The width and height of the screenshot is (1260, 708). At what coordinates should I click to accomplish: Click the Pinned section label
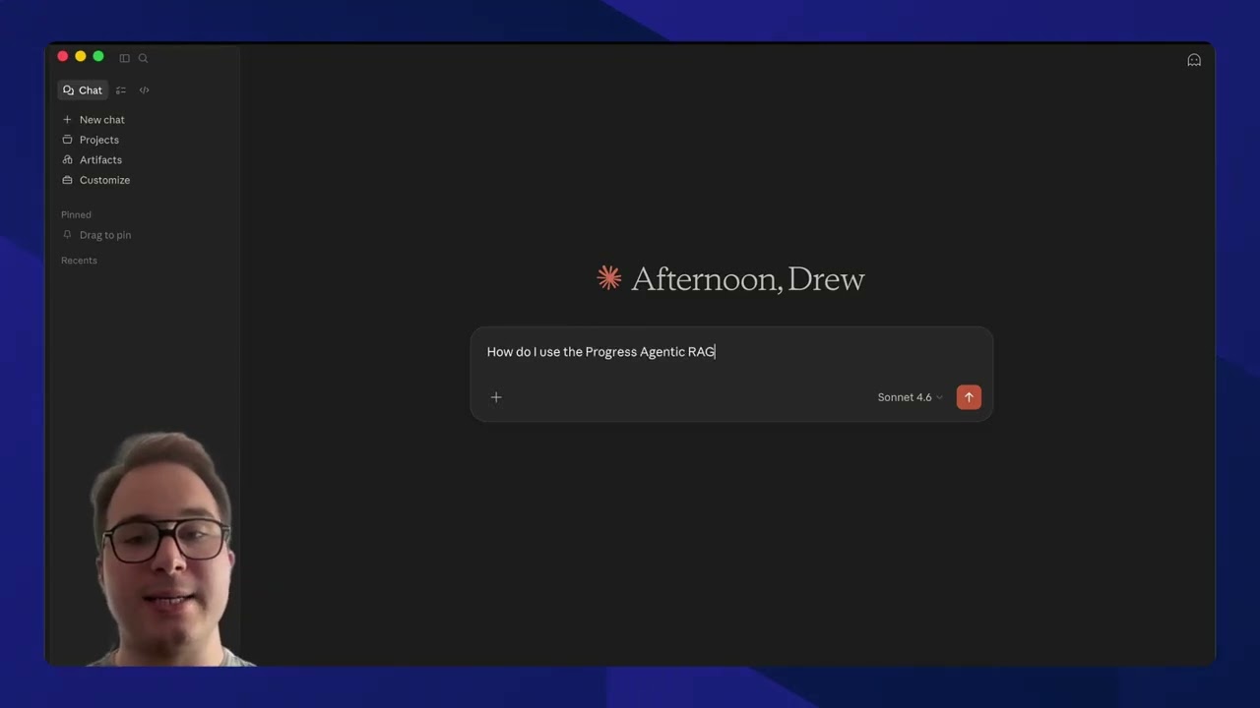pyautogui.click(x=76, y=214)
